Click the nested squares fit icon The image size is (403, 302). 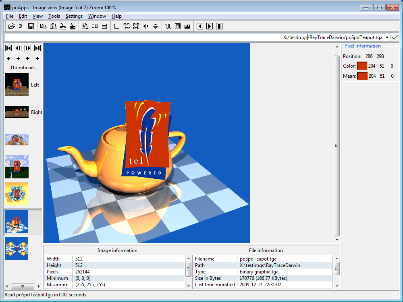tap(178, 26)
